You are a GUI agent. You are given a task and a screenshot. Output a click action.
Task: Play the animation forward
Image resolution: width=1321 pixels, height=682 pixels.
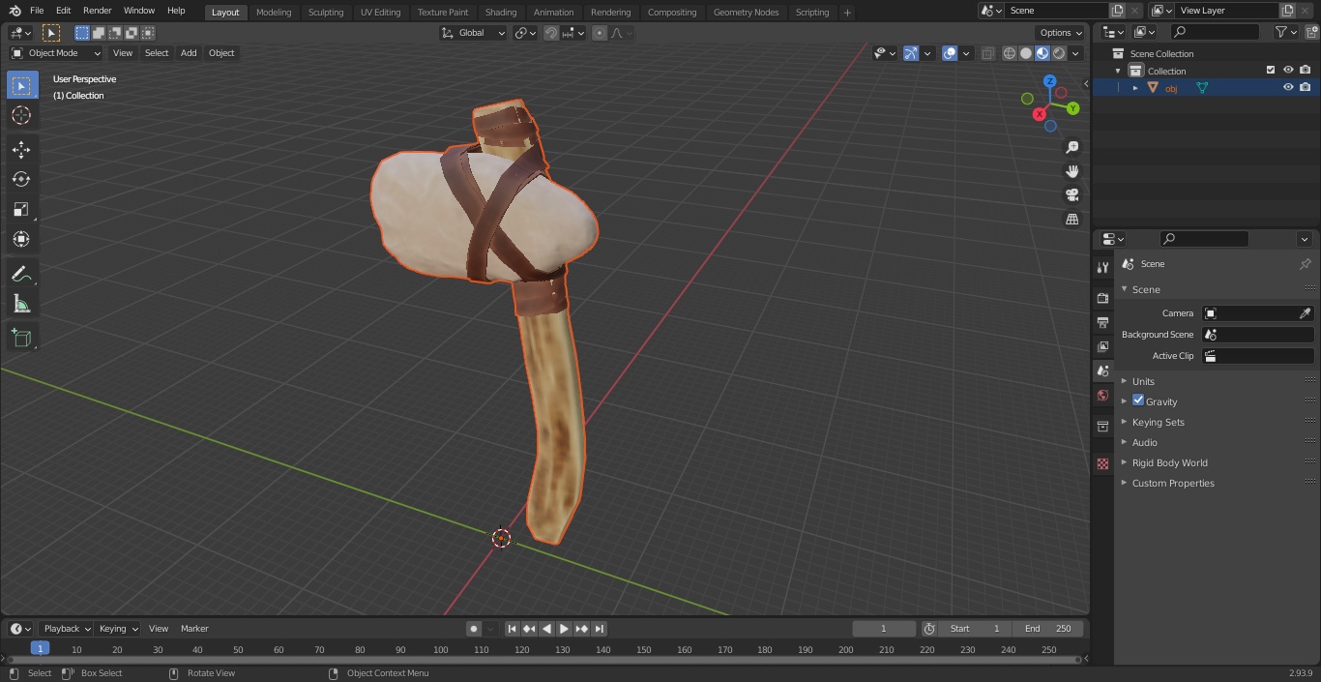pyautogui.click(x=565, y=629)
